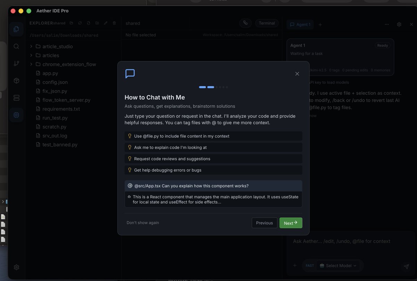Click the /Users/salim/Downloads/shared path in explorer
Image resolution: width=417 pixels, height=281 pixels.
coord(64,35)
